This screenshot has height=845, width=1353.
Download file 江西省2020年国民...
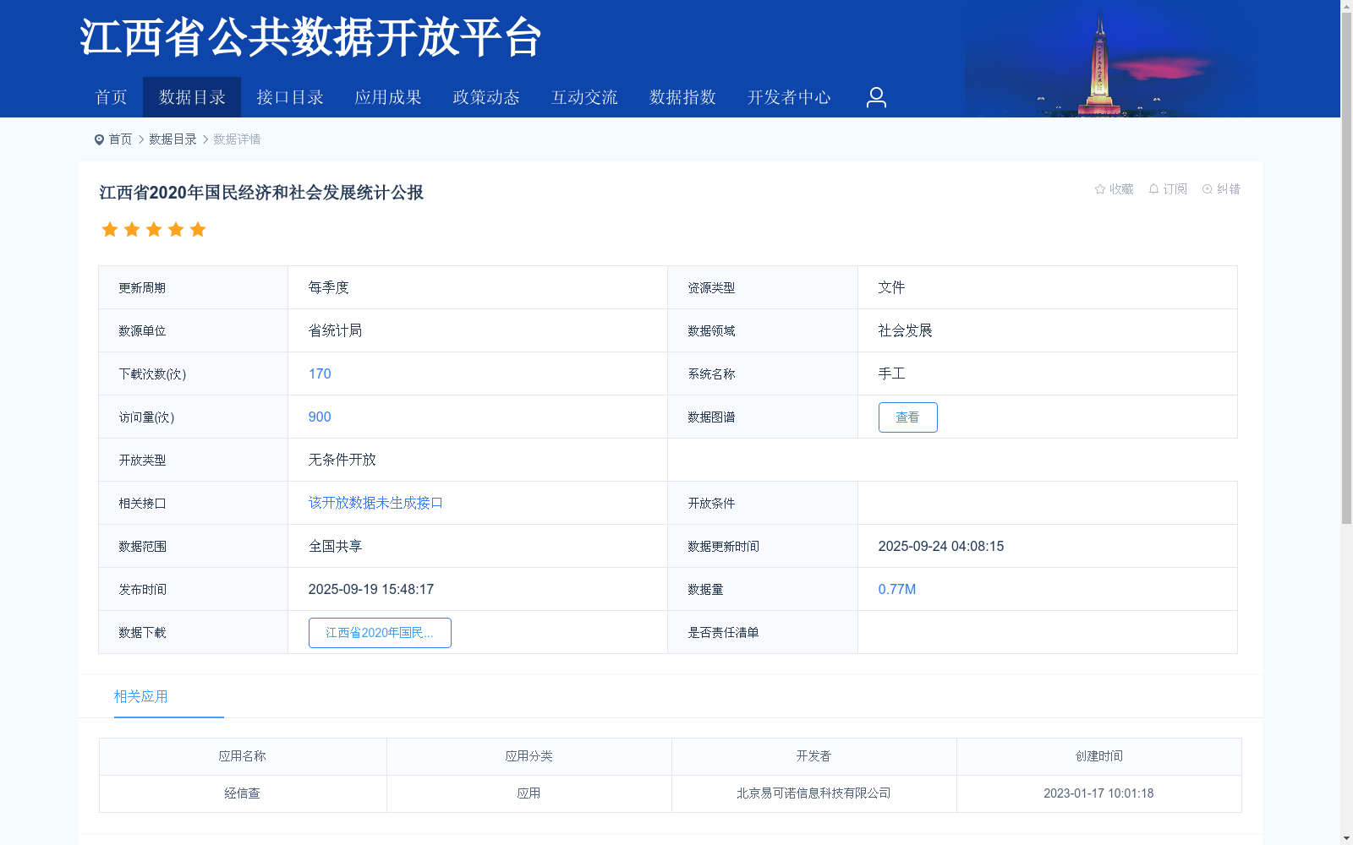(380, 633)
